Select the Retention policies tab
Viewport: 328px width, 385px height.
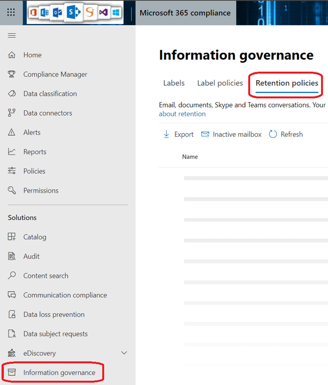tap(287, 83)
